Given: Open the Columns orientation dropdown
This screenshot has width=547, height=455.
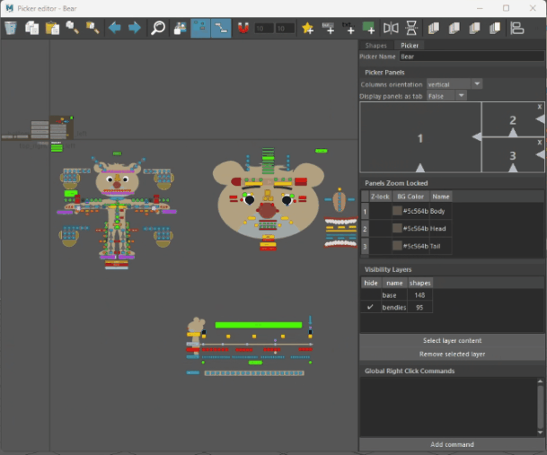Looking at the screenshot, I should click(x=454, y=84).
